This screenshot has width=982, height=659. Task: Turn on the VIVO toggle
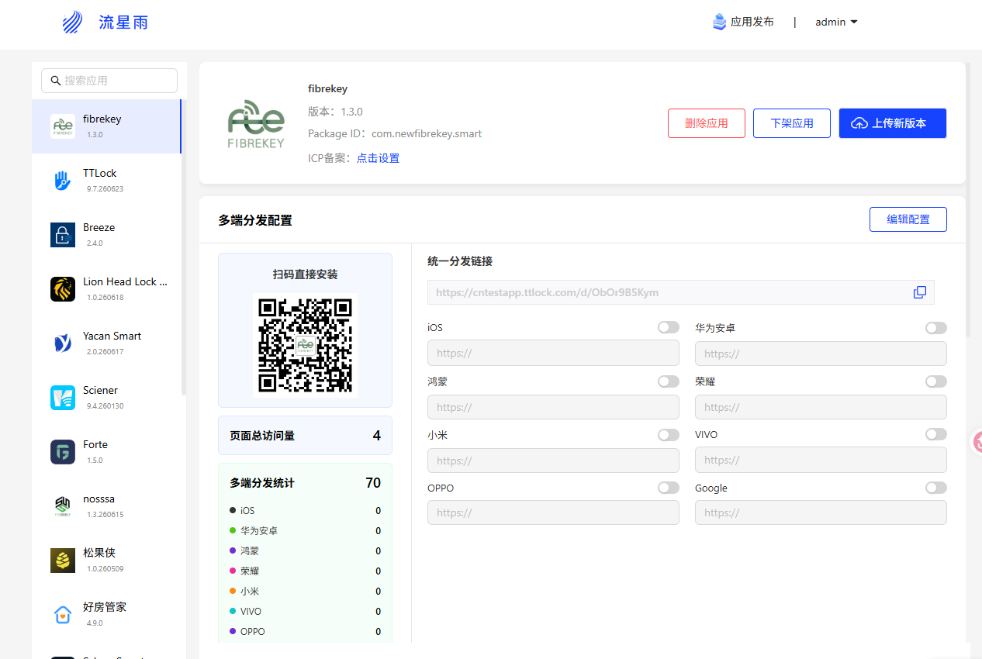(936, 434)
